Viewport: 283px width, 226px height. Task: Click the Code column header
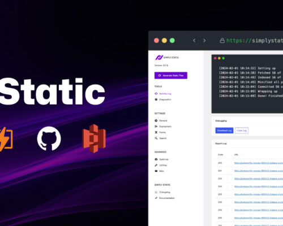(220, 155)
